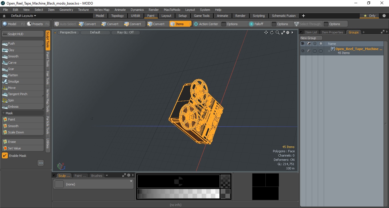Click the New Group button
This screenshot has height=208, width=389.
tap(311, 38)
